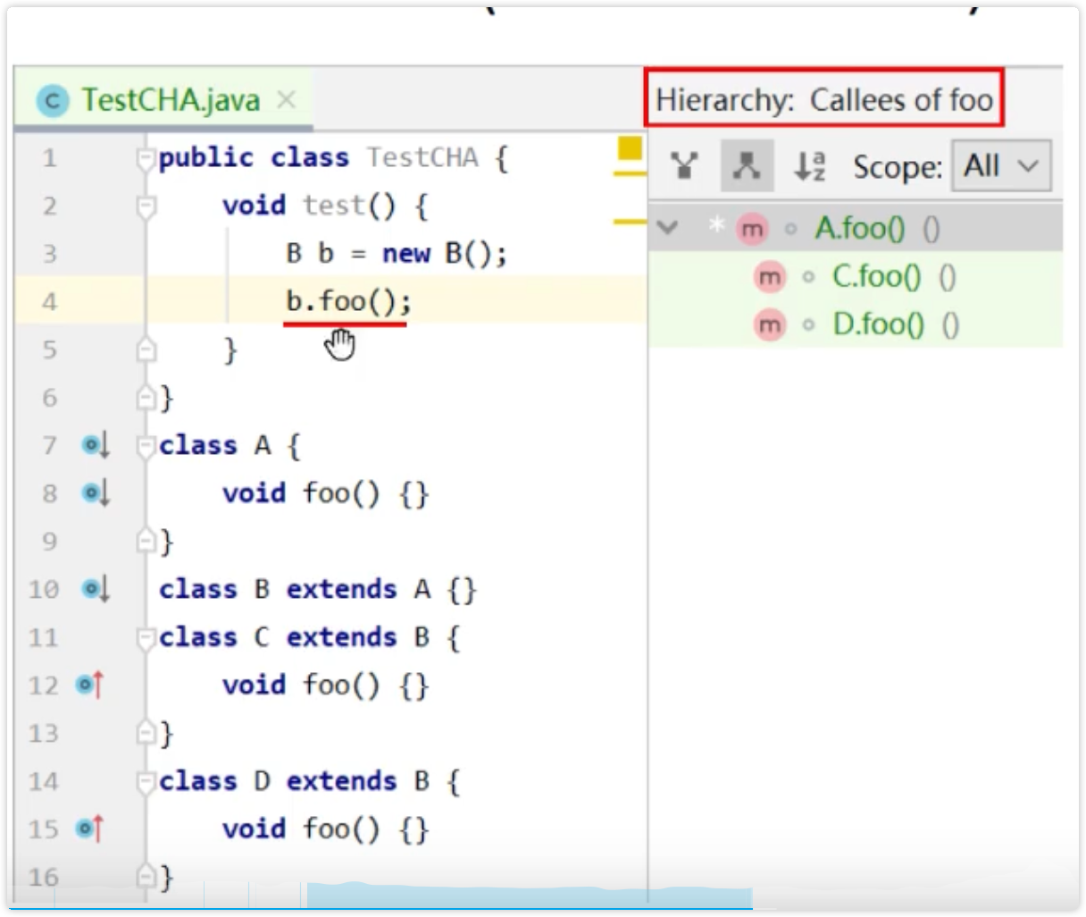Screen dimensions: 1086x917
Task: Click the overrides gutter icon on line 12
Action: [x=90, y=685]
